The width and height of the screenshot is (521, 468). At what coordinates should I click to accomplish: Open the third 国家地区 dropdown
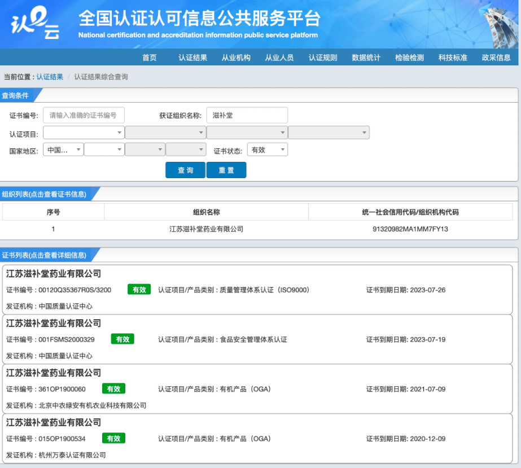(x=145, y=149)
